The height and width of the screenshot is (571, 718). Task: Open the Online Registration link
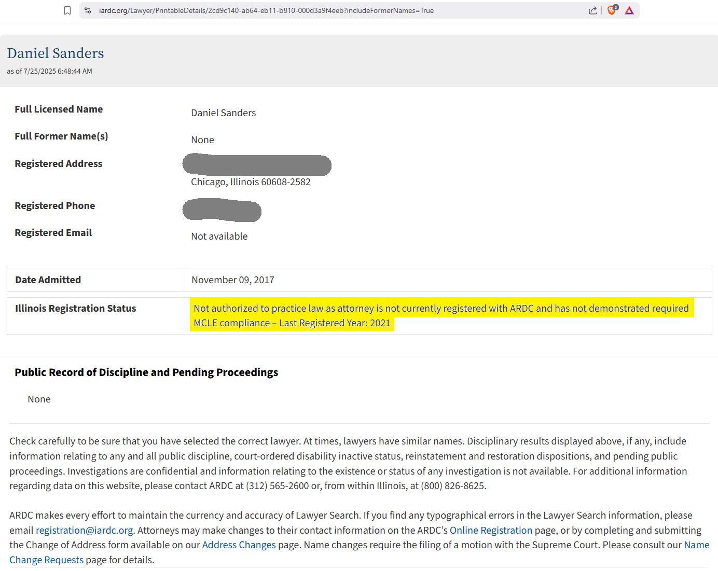pyautogui.click(x=491, y=530)
